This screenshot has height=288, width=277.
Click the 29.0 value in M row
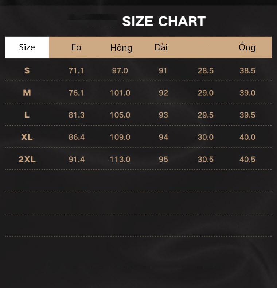206,93
